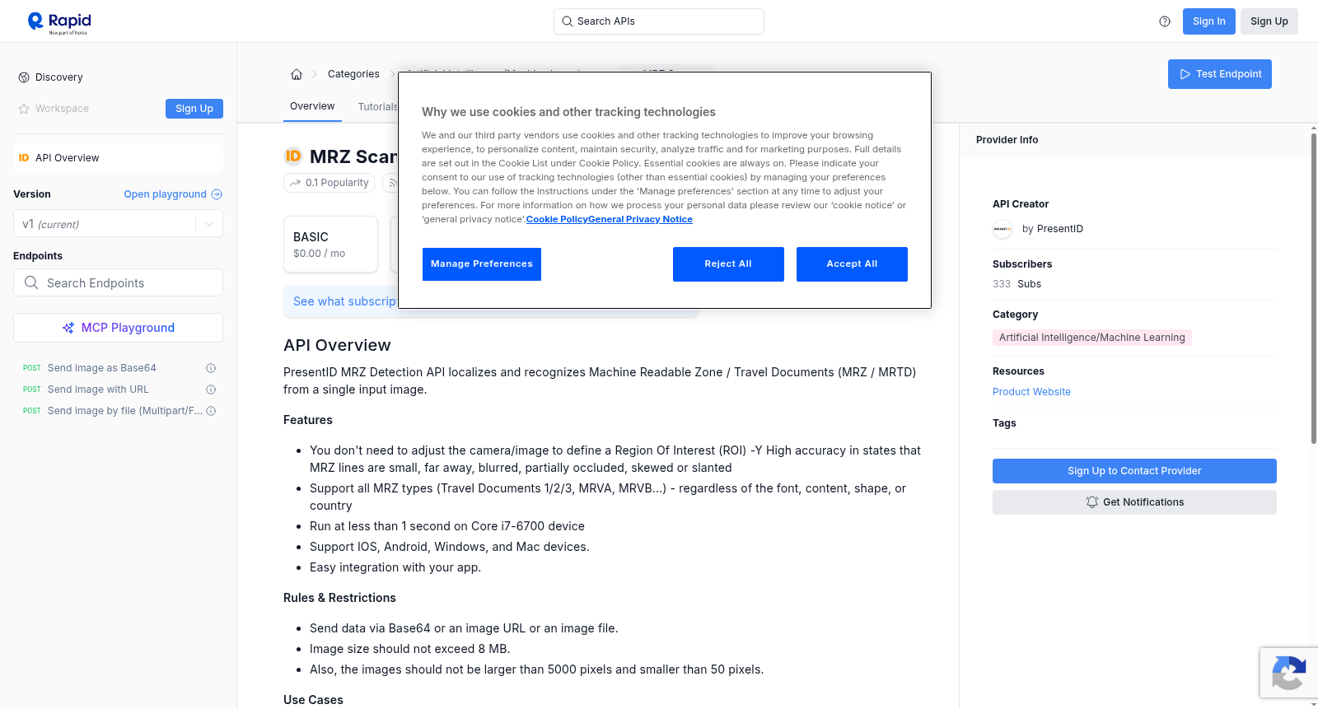Open endpoint Send image by file (Multipart/F...)
Viewport: 1318px width, 709px height.
[125, 411]
